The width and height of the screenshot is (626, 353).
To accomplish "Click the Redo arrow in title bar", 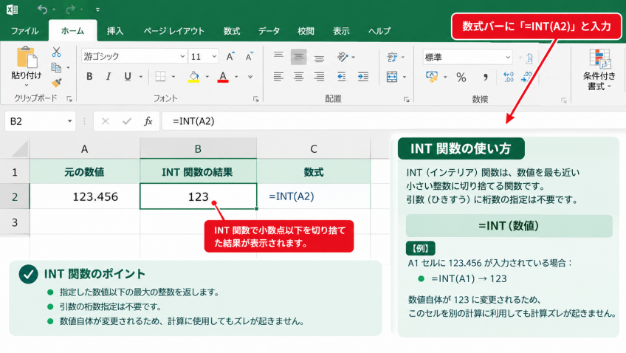I will [x=70, y=9].
